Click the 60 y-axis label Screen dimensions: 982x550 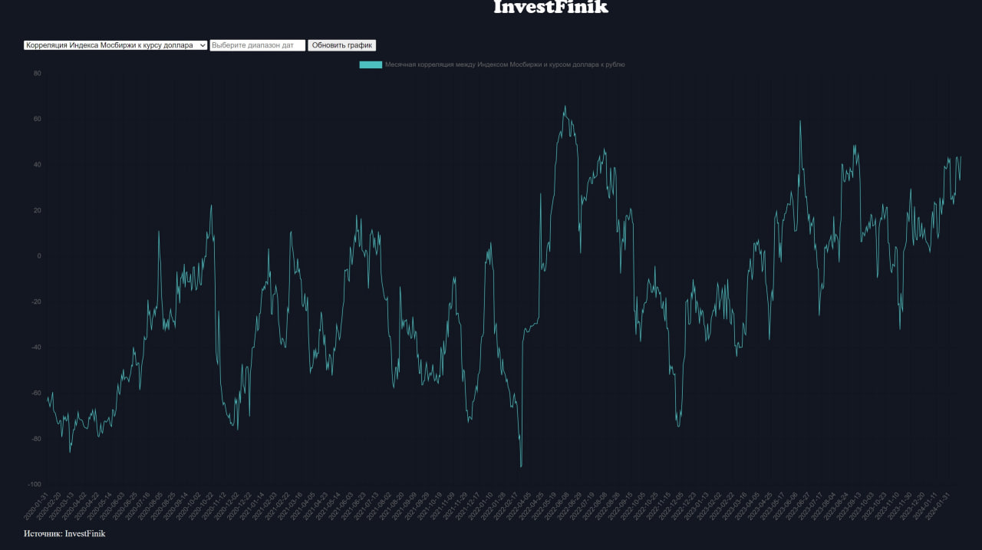(x=37, y=119)
